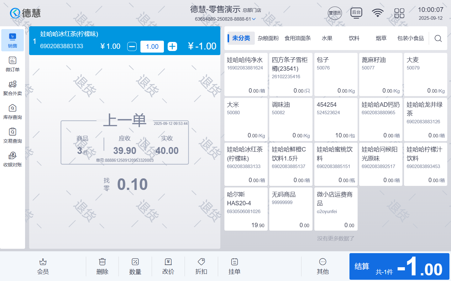Image resolution: width=451 pixels, height=281 pixels.
Task: Select the 未分类 category tab
Action: pos(241,38)
